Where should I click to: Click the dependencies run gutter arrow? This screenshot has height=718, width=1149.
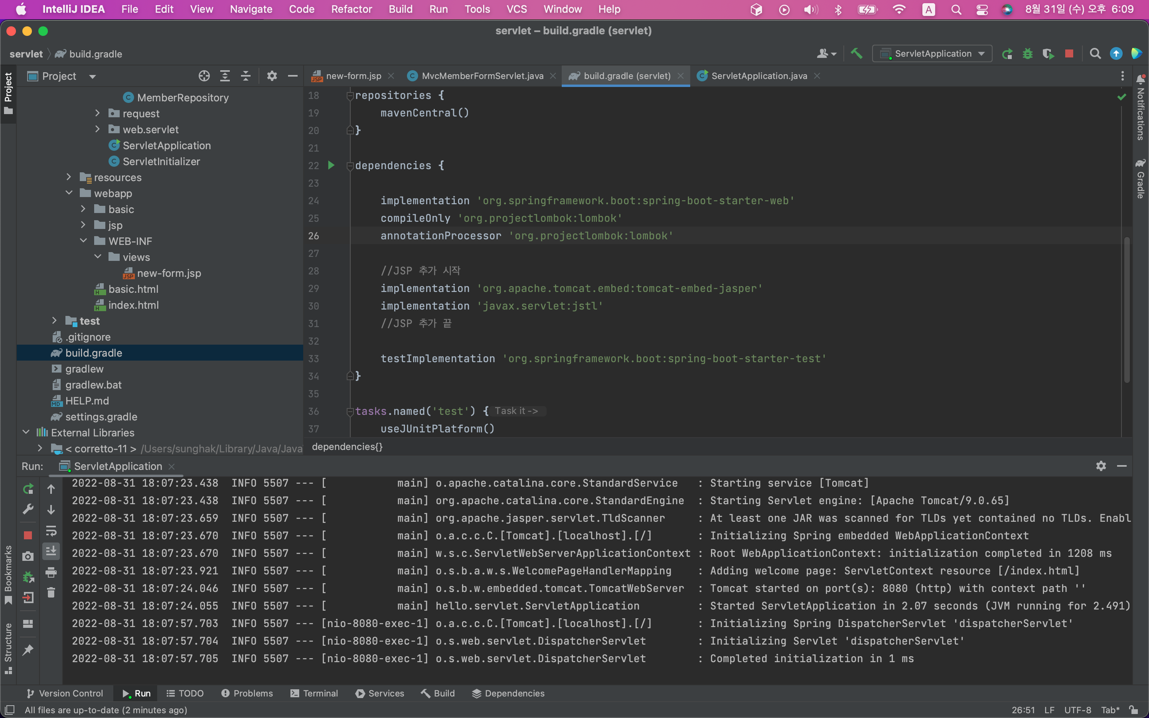tap(332, 165)
